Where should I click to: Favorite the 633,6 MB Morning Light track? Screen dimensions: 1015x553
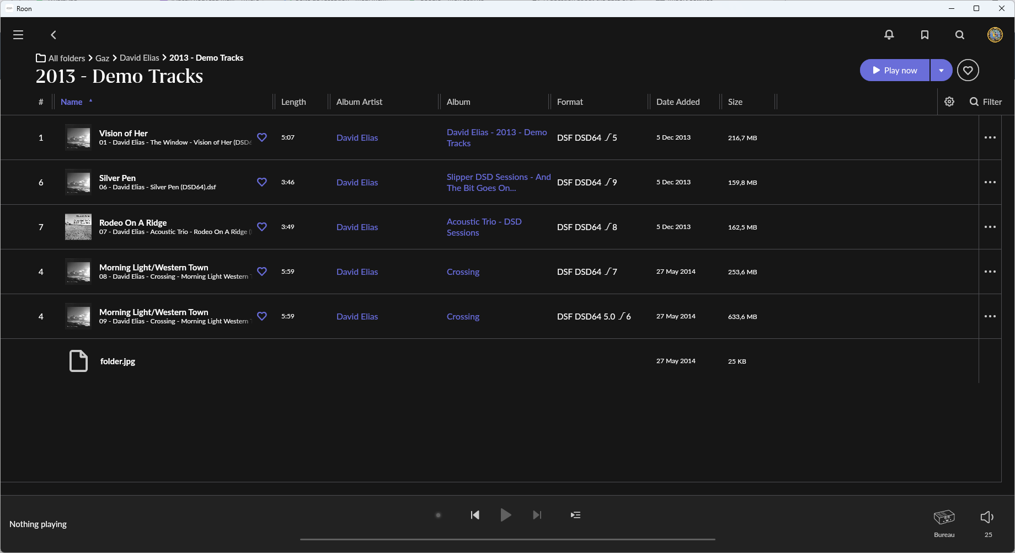pos(262,316)
